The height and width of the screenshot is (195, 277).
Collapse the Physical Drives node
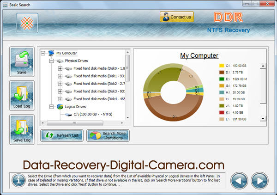51,61
